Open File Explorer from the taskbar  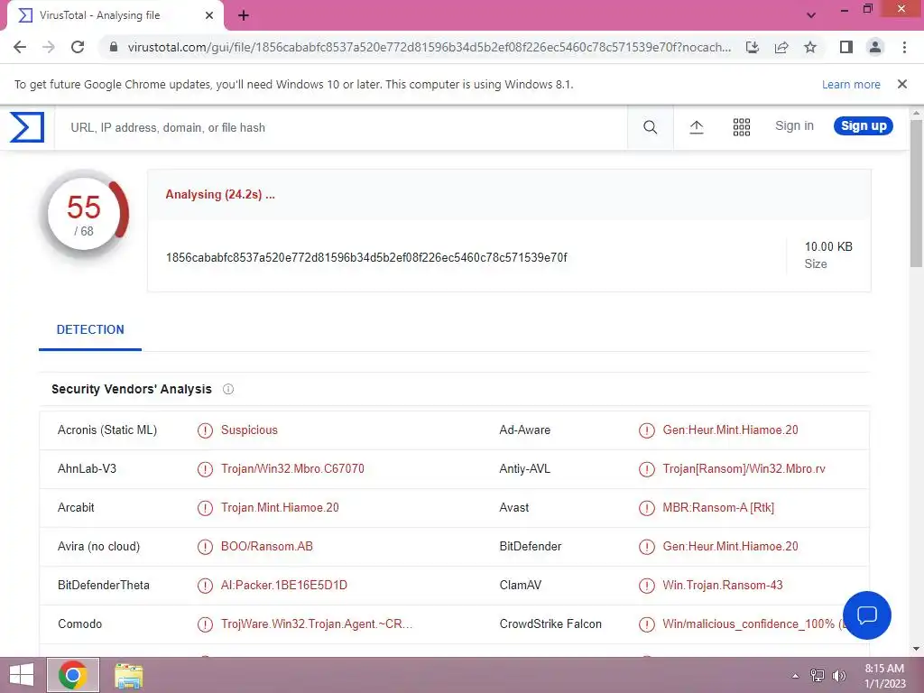click(x=128, y=676)
